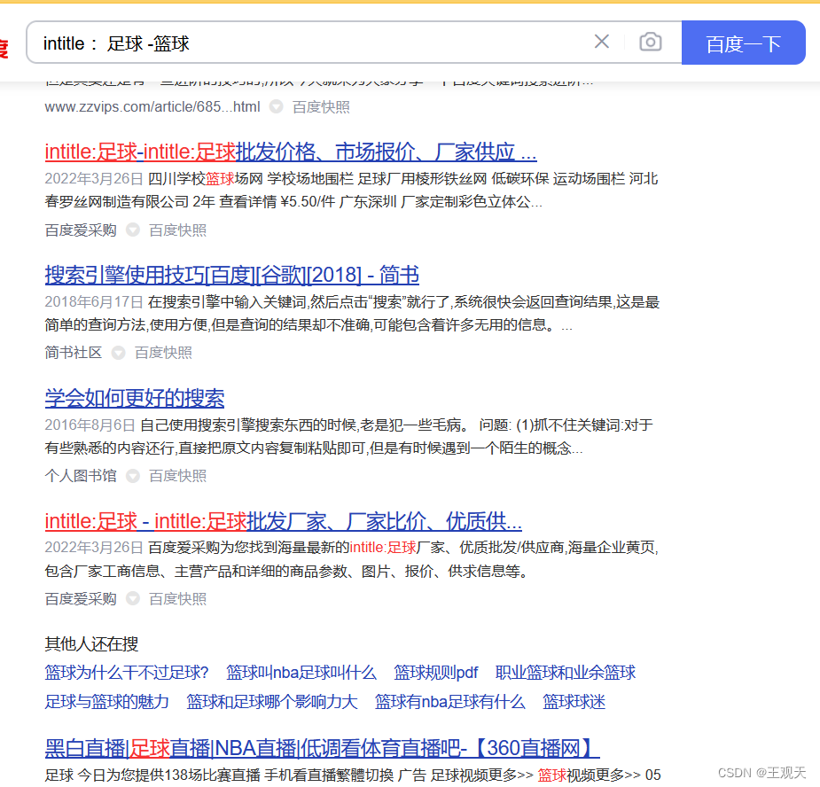Search related query 篮球叫nba足球叫什么
820x787 pixels.
(x=301, y=673)
